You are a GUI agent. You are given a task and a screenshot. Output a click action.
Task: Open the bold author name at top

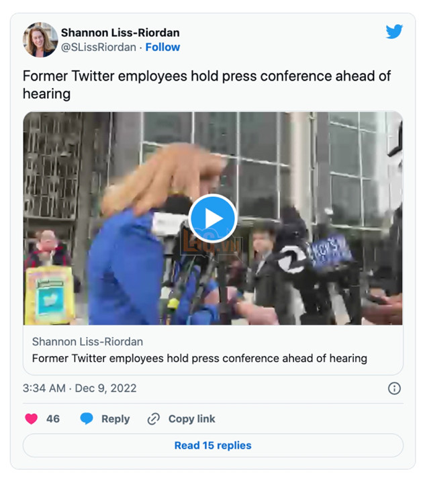(x=120, y=32)
